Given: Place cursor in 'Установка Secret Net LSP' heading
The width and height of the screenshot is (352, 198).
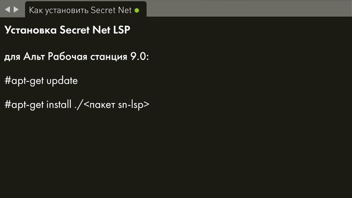Looking at the screenshot, I should coord(67,30).
